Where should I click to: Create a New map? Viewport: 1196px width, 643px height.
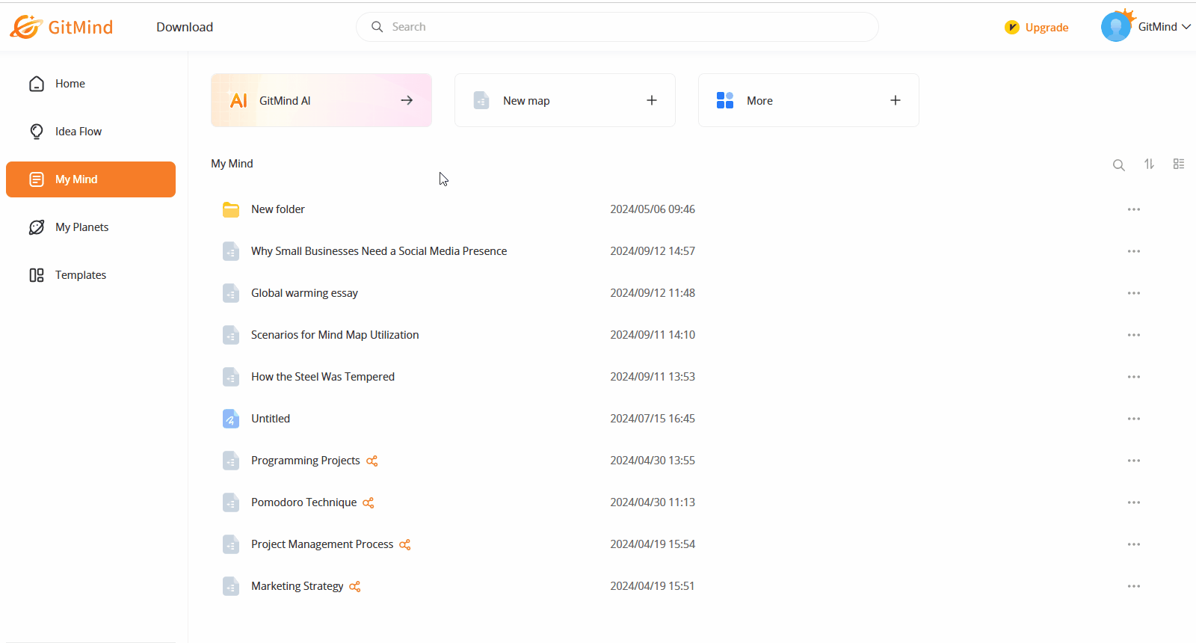pyautogui.click(x=564, y=100)
